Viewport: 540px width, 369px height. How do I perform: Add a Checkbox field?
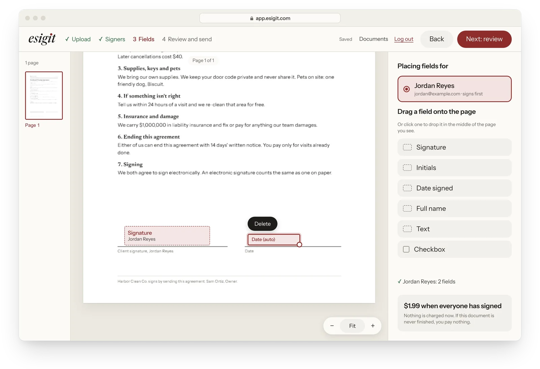tap(454, 249)
